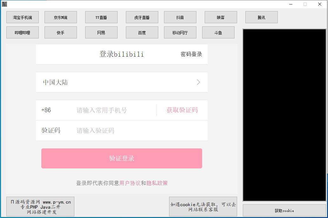The width and height of the screenshot is (328, 218).
Task: Expand the 中国大陆 region selector
Action: (x=121, y=82)
